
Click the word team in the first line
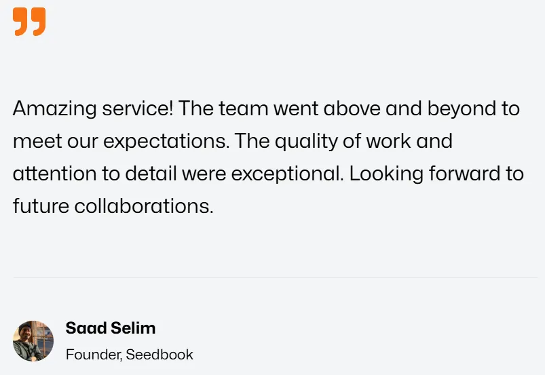[243, 108]
